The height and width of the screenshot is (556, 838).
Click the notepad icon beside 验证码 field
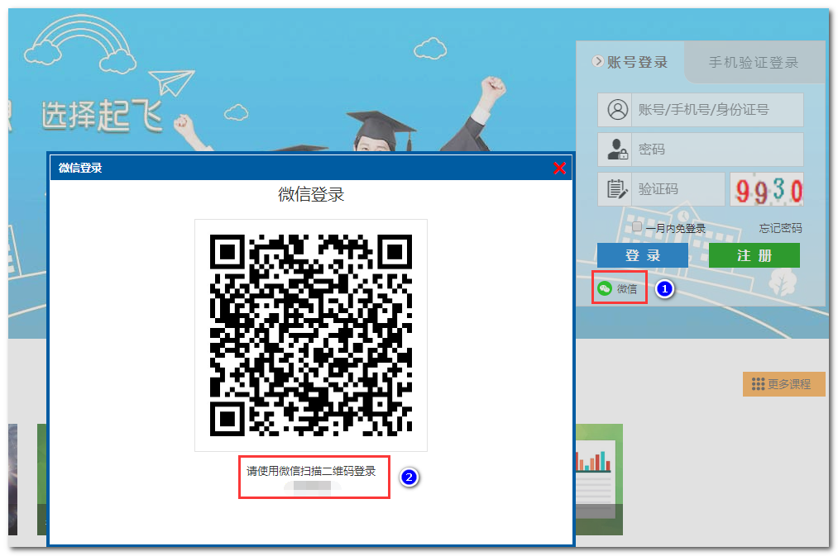click(617, 189)
